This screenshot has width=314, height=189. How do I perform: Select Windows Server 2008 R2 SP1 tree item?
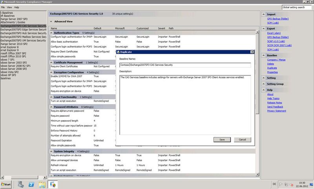(15, 66)
